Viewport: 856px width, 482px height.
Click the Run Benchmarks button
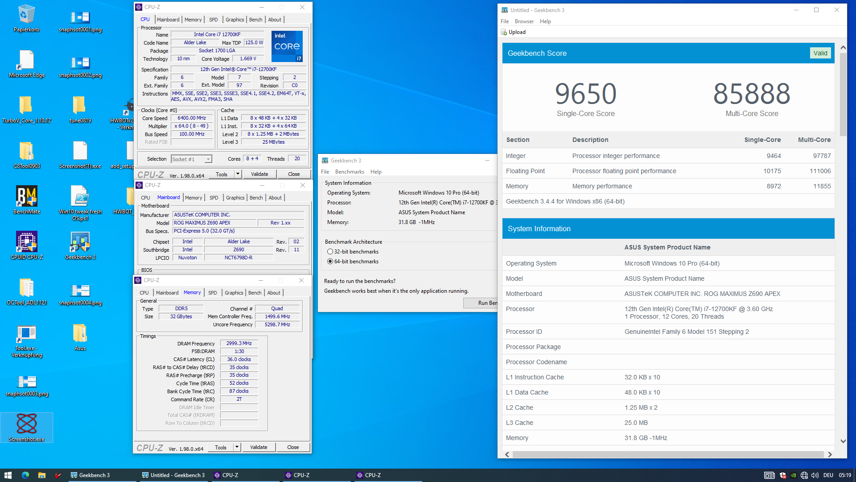[481, 303]
